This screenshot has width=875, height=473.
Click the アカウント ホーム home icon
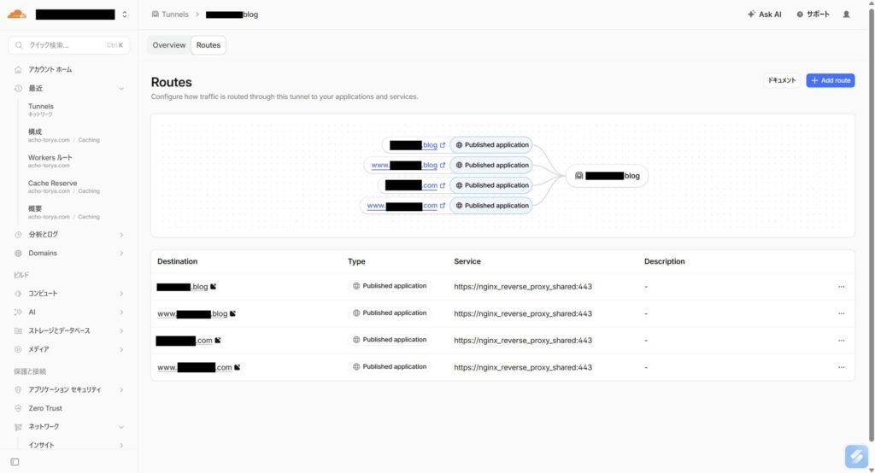click(x=18, y=70)
